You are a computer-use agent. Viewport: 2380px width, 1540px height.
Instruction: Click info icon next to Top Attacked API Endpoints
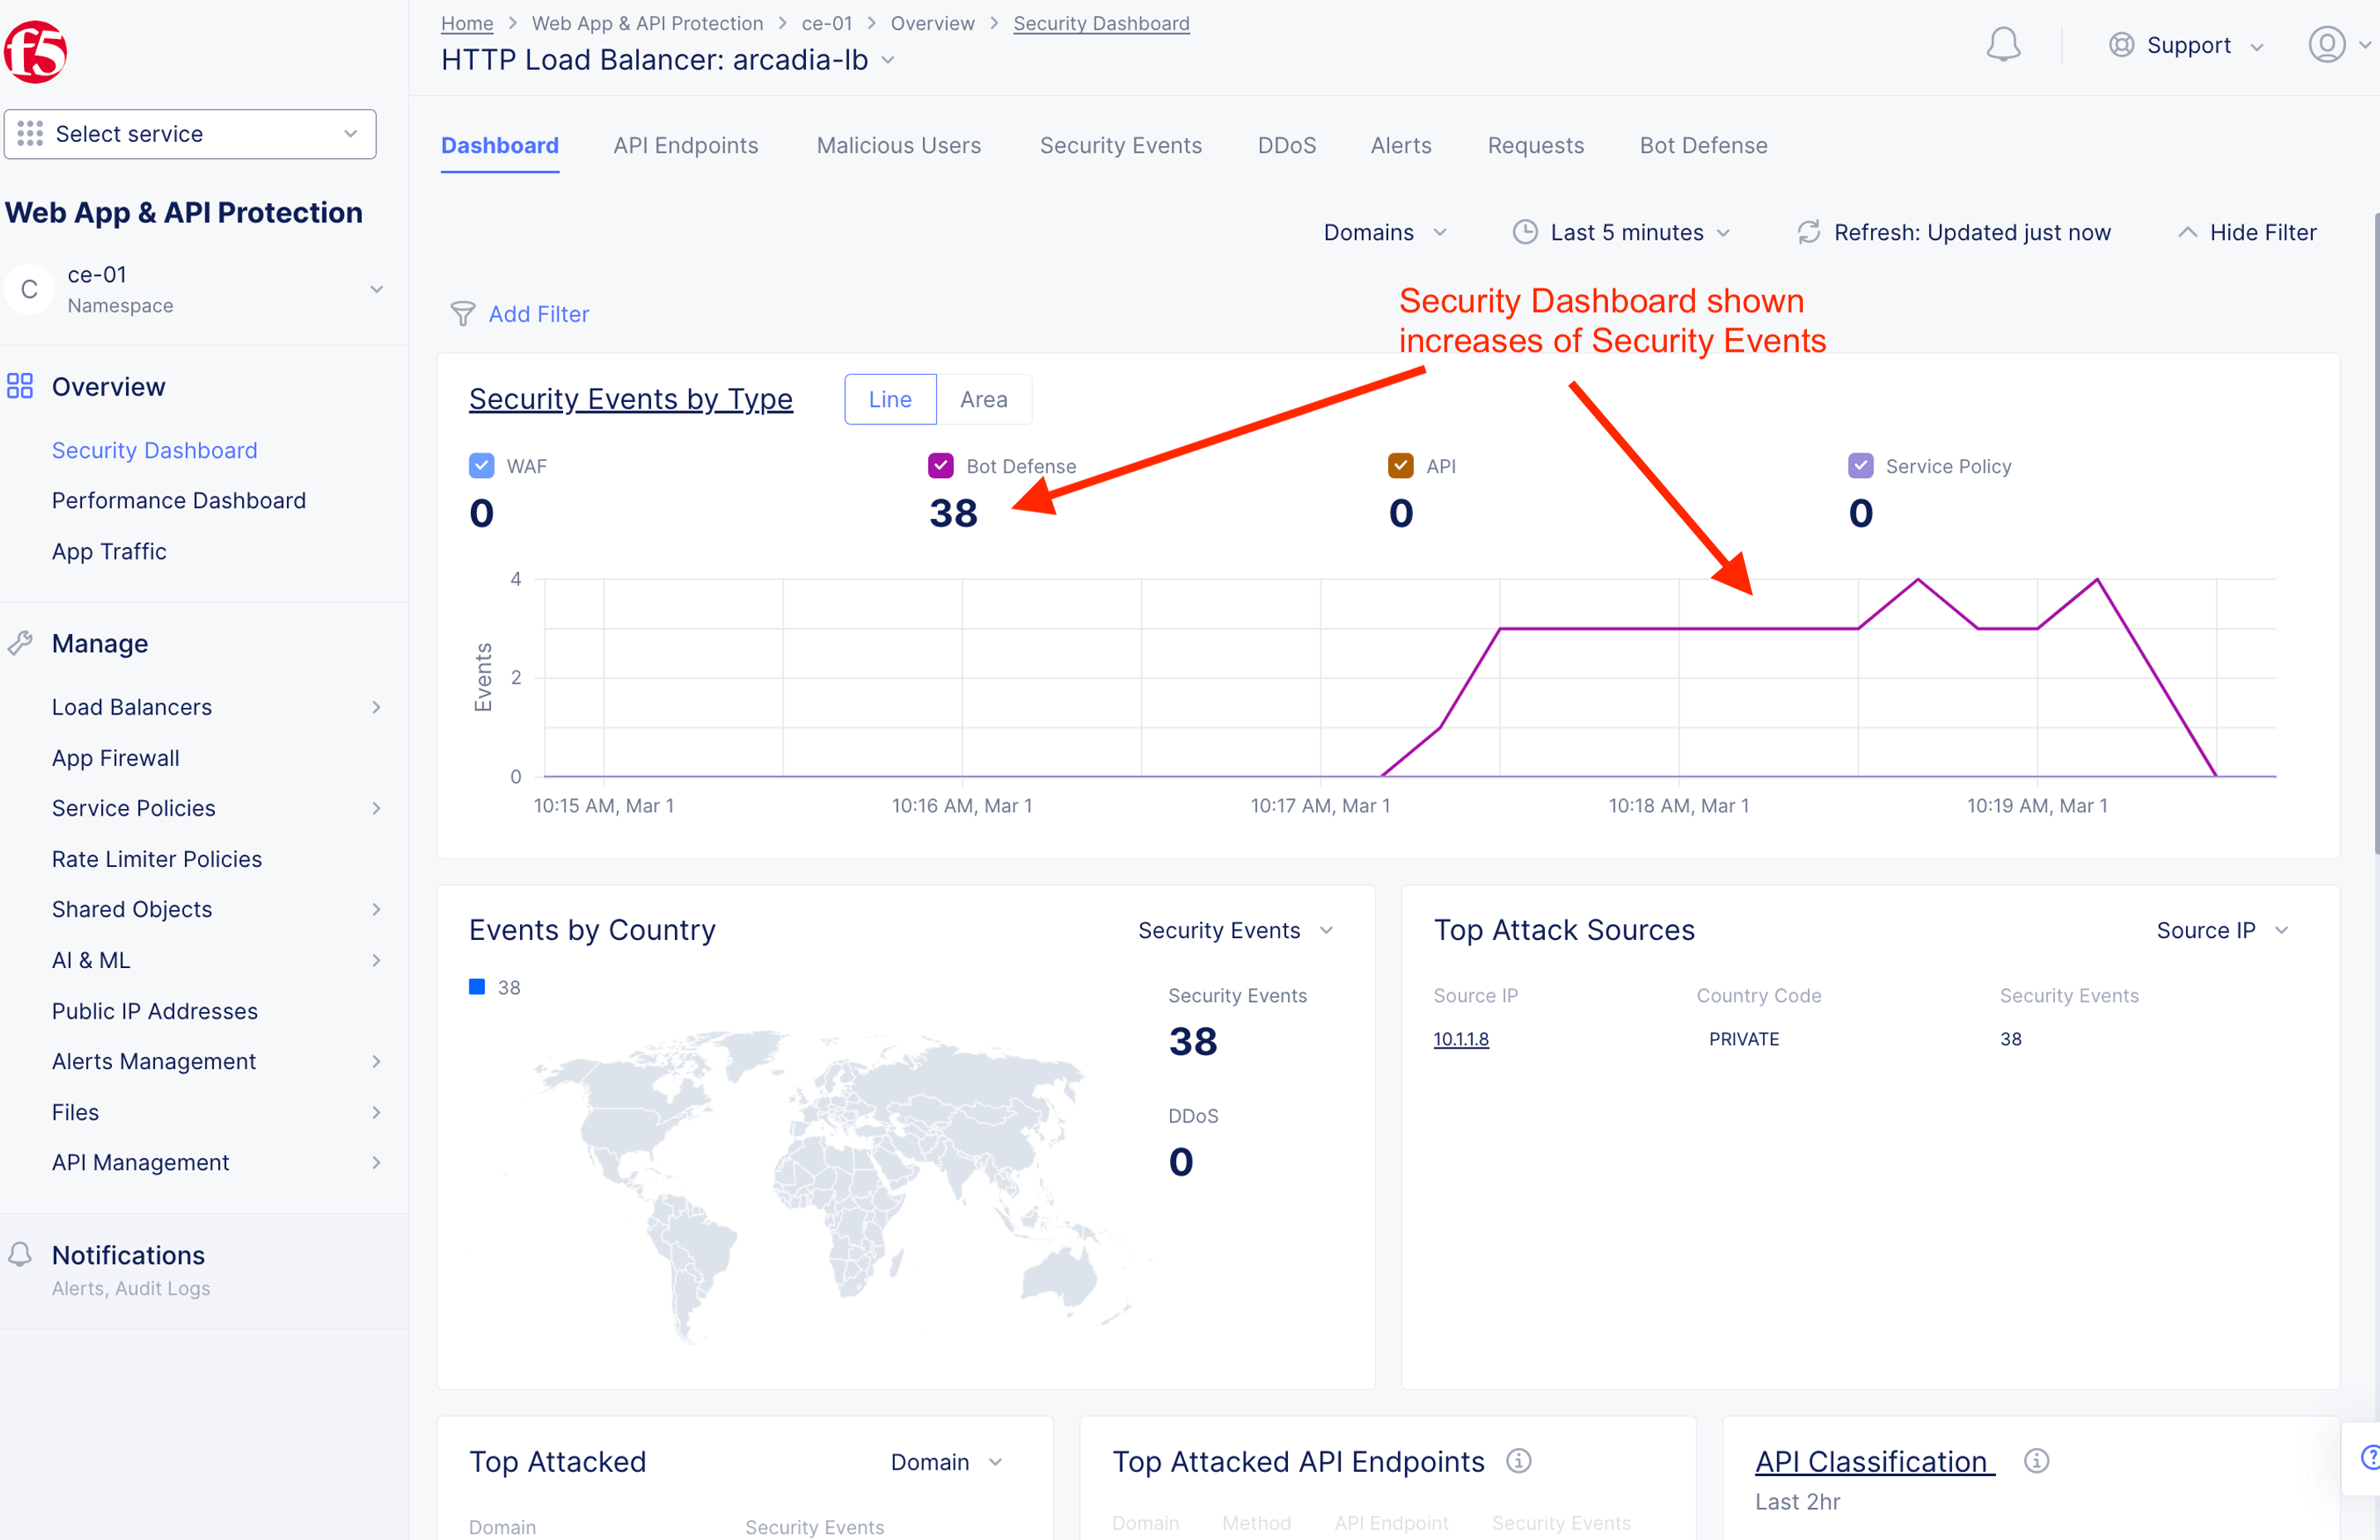coord(1518,1461)
